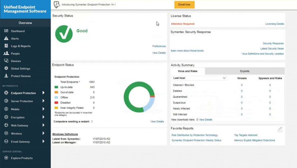Select the Endpoint Protection icon under My Products

coord(6,93)
